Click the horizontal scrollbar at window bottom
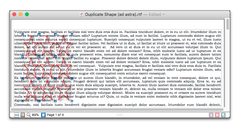240x128 pixels. pos(117,110)
